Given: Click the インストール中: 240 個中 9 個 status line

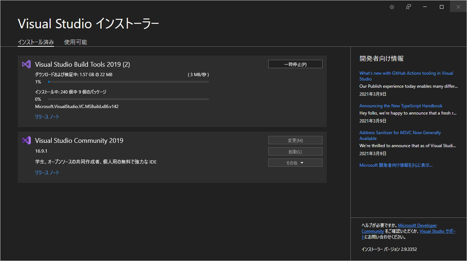Looking at the screenshot, I should click(x=71, y=92).
